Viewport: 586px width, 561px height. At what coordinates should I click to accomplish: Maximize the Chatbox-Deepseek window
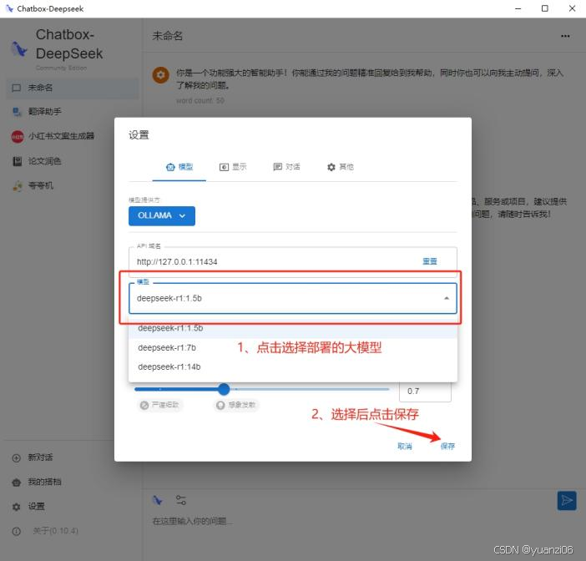[x=545, y=8]
